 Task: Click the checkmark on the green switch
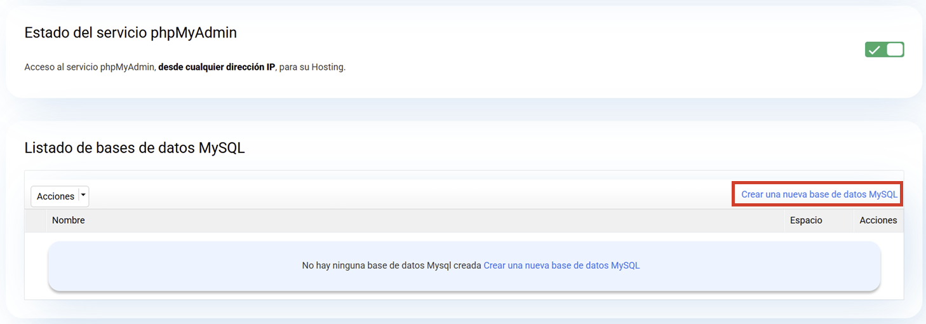[875, 50]
